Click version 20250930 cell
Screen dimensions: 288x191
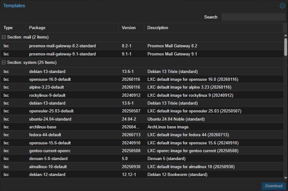(x=131, y=167)
